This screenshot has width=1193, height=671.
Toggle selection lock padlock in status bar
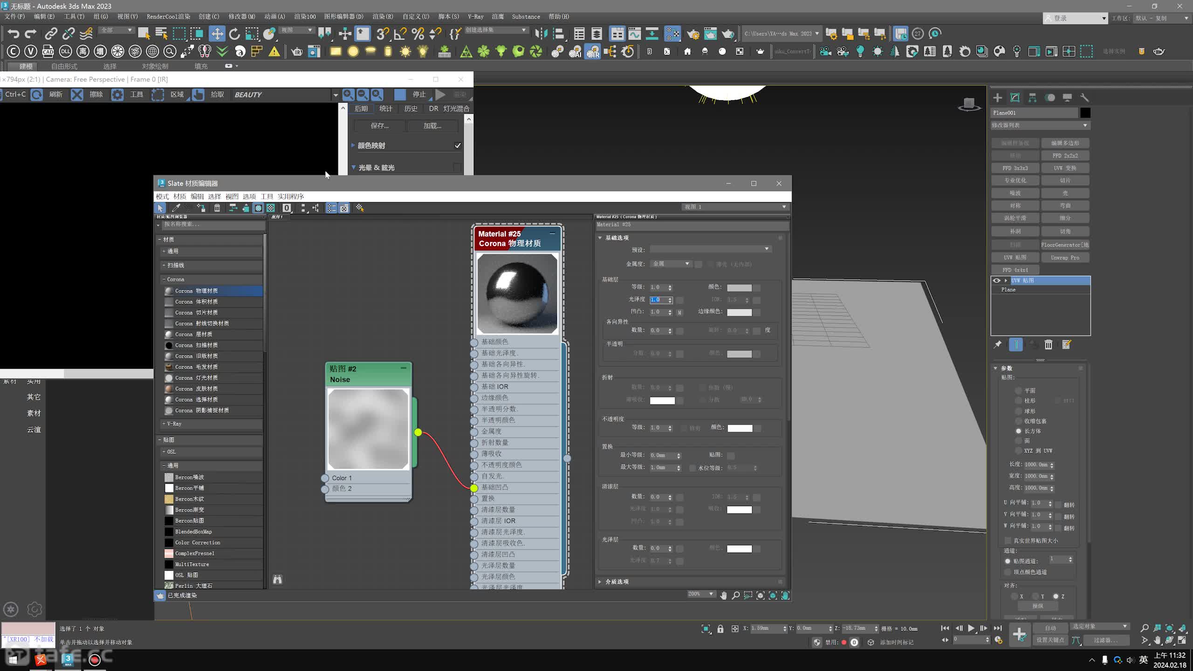720,629
